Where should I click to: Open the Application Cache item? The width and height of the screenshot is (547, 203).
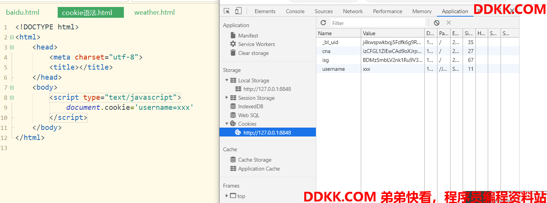pyautogui.click(x=259, y=169)
